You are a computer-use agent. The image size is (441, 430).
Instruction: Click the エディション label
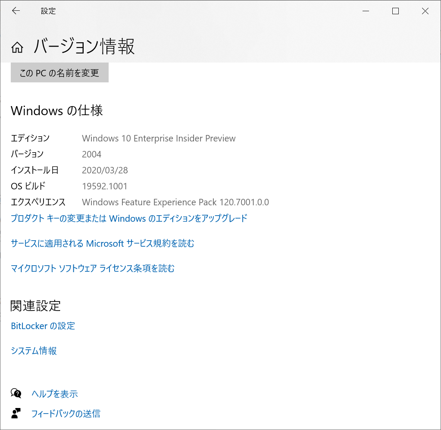click(30, 138)
